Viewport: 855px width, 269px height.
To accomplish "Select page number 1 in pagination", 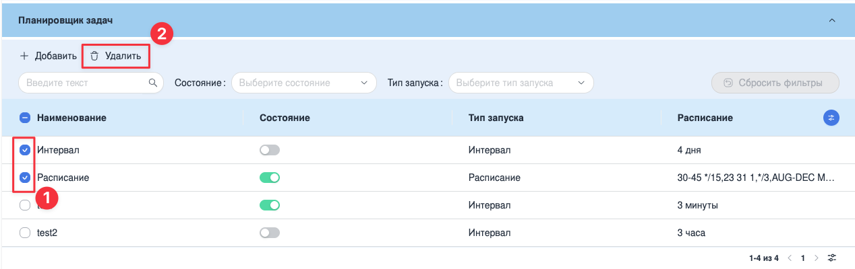I will click(803, 258).
